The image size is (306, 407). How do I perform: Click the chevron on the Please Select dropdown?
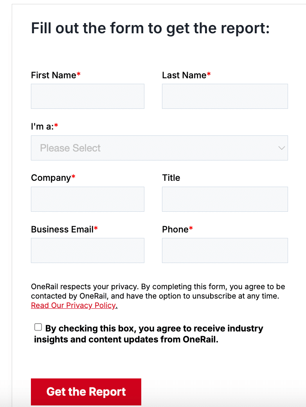click(x=281, y=148)
